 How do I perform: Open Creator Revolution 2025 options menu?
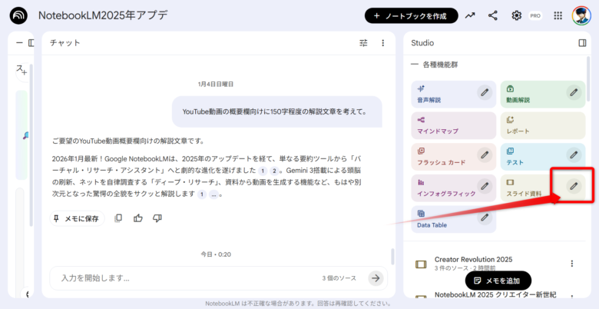[571, 264]
